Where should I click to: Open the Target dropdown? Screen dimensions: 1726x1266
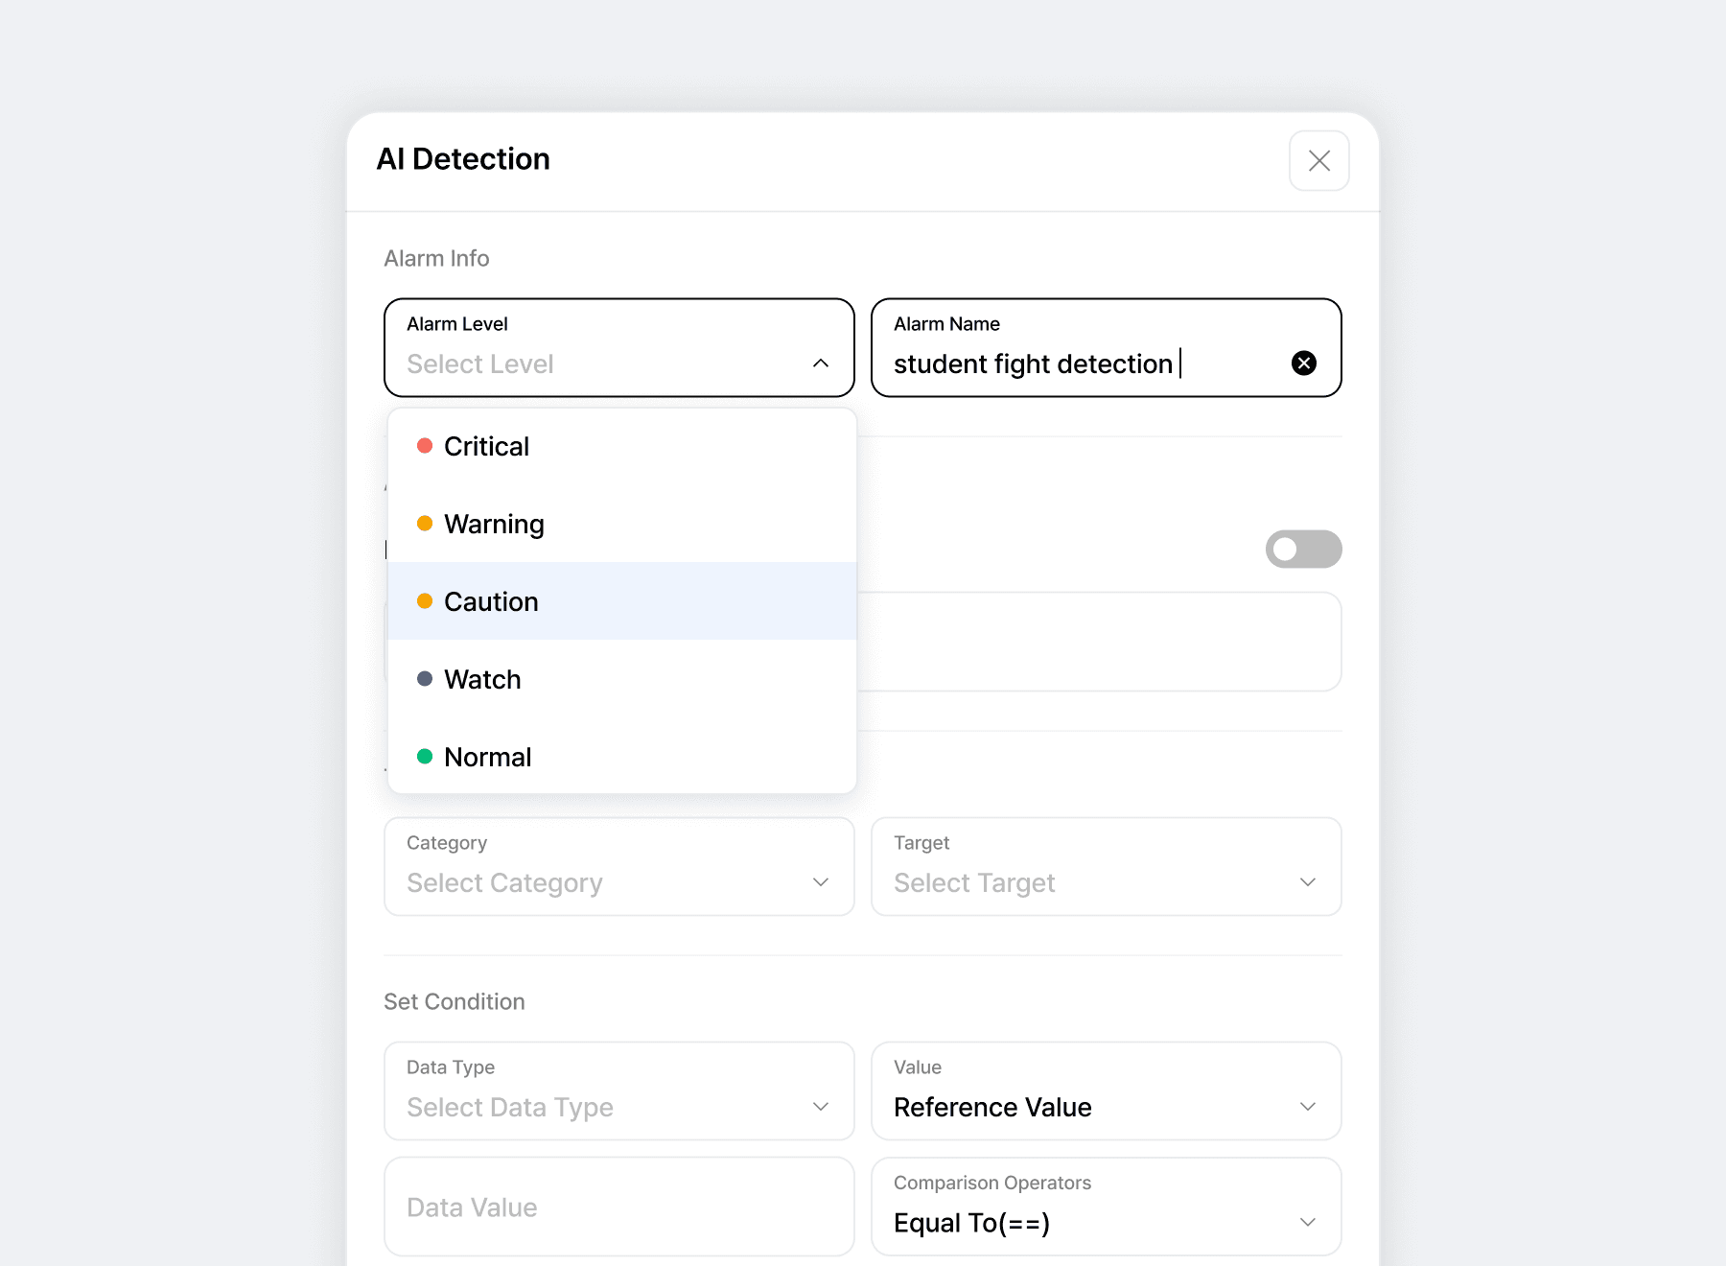tap(1106, 867)
